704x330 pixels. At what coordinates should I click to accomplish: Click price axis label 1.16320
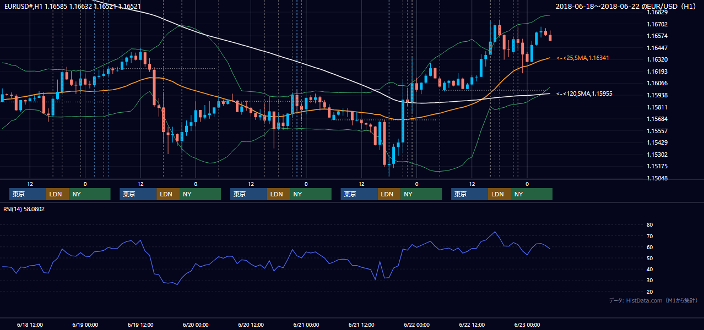click(x=657, y=59)
